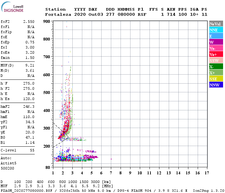Viewport: 225px width, 193px height.
Task: Click the 500 km height axis label
Action: point(47,93)
